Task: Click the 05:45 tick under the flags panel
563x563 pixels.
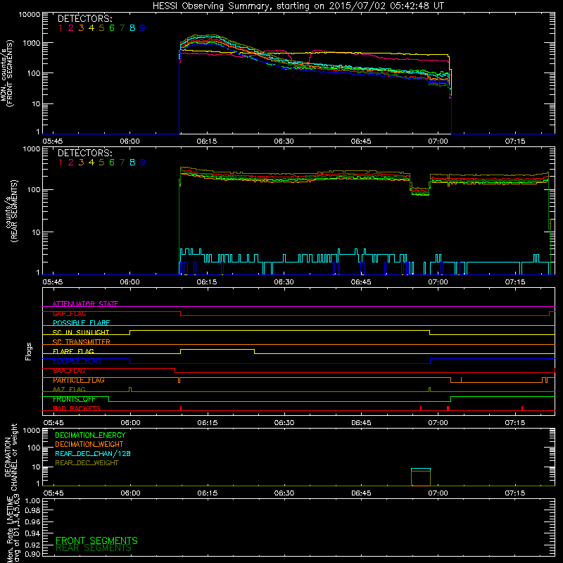Action: pyautogui.click(x=53, y=423)
